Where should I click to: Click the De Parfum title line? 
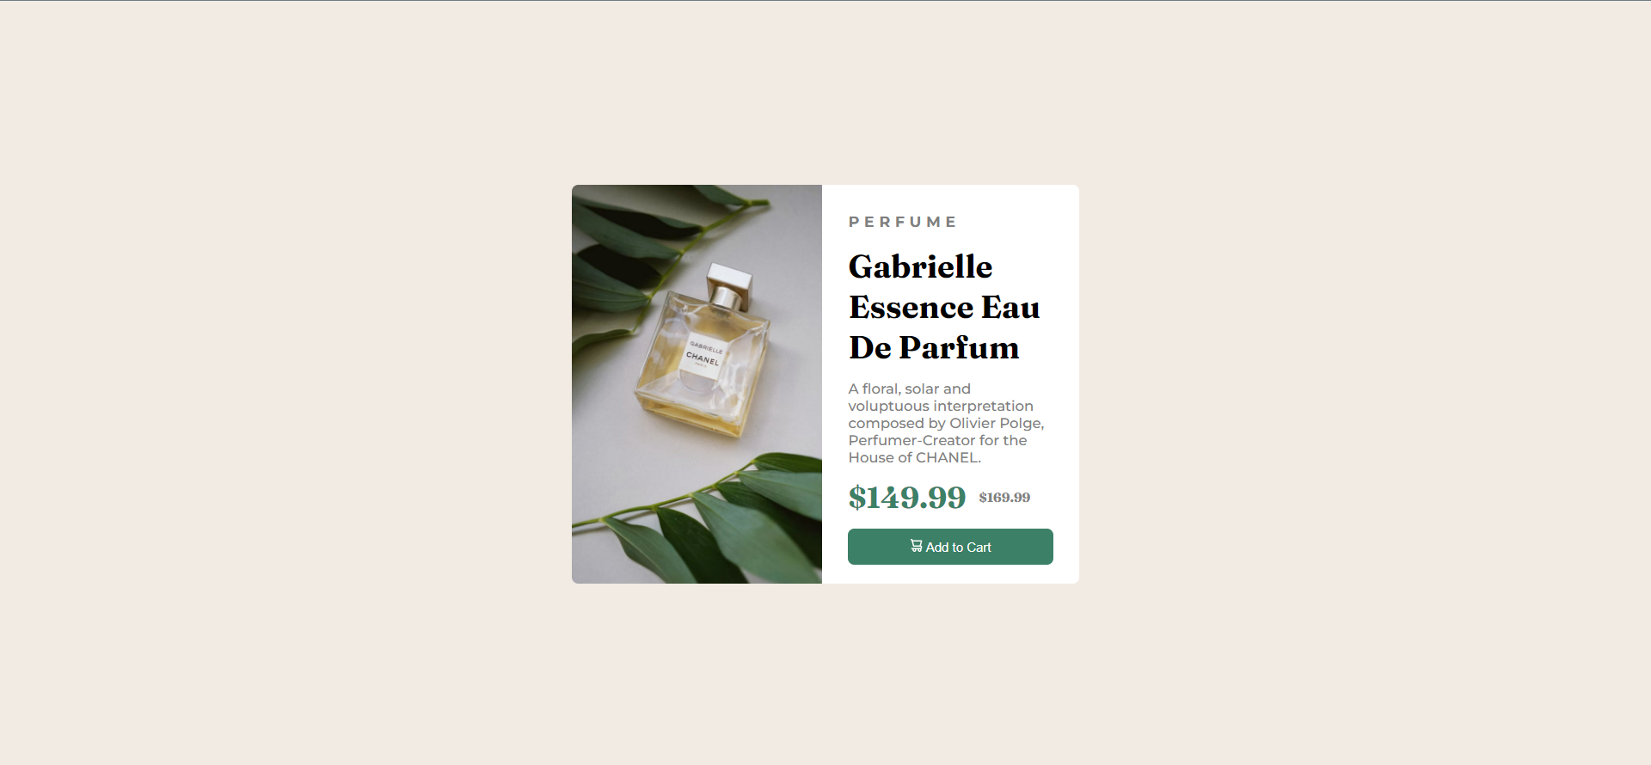(934, 347)
